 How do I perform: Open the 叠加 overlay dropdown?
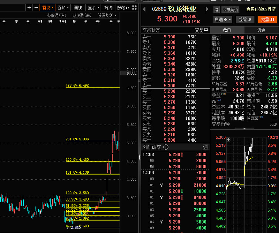[63, 8]
